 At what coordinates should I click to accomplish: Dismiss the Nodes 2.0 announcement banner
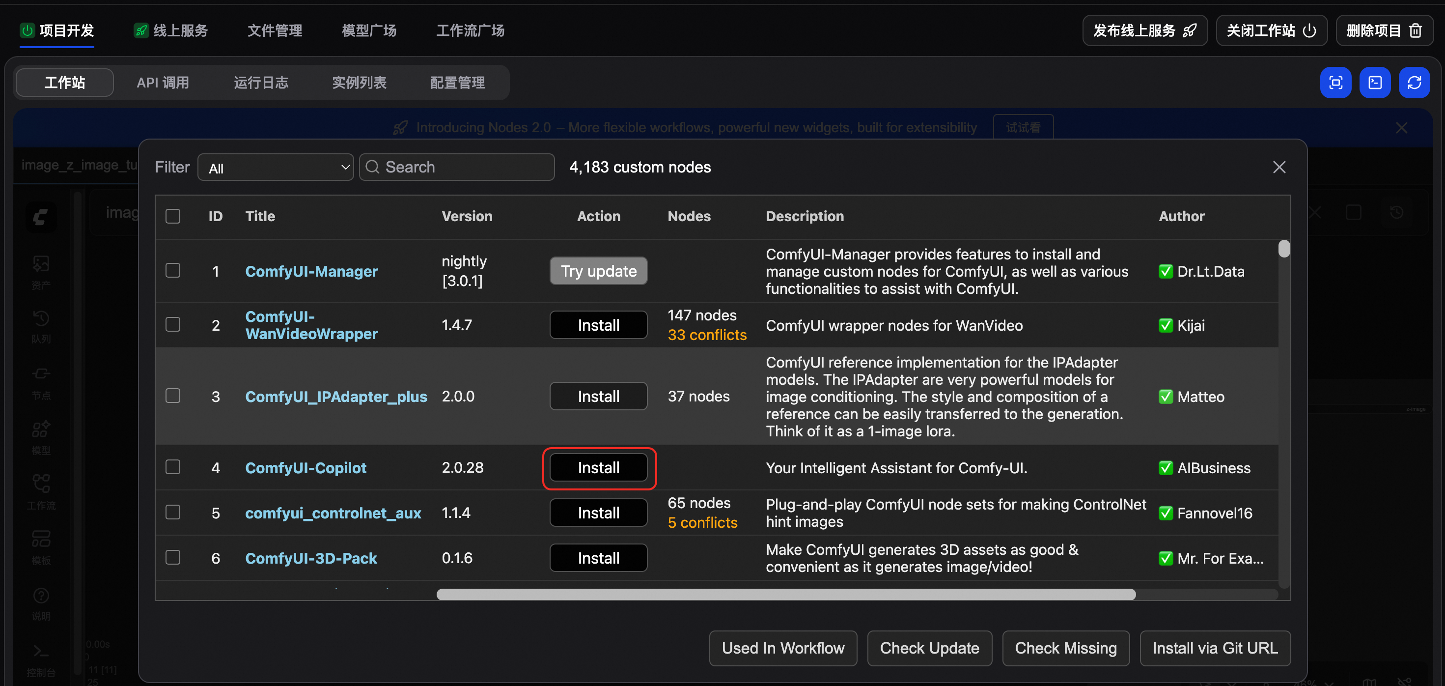click(x=1401, y=128)
